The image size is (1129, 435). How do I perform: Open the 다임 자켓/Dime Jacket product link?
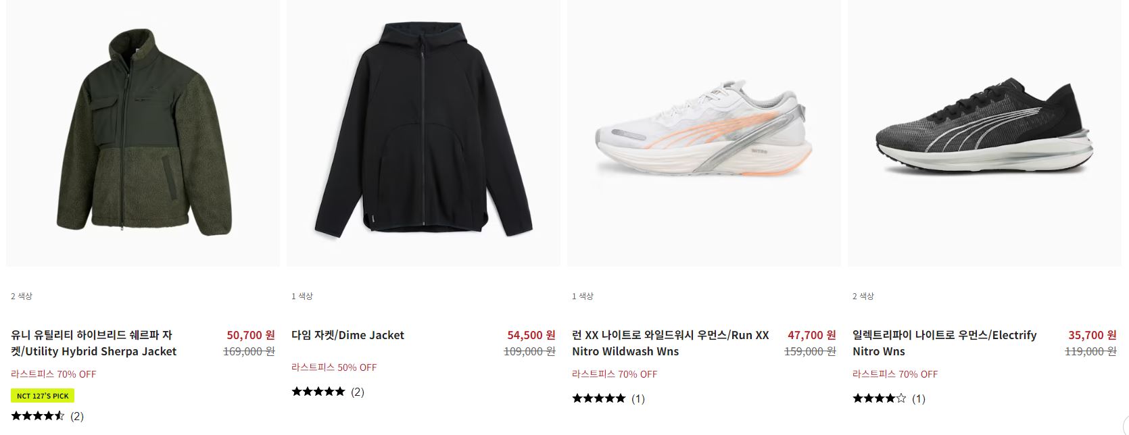point(347,335)
